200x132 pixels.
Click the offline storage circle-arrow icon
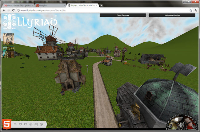(42, 124)
